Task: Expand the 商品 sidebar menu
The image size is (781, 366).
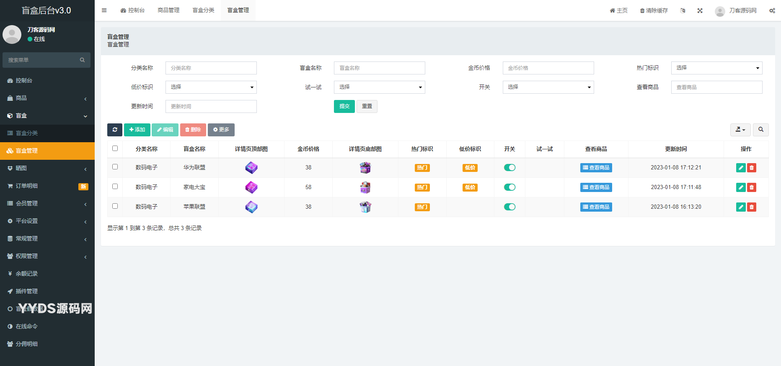Action: coord(47,98)
